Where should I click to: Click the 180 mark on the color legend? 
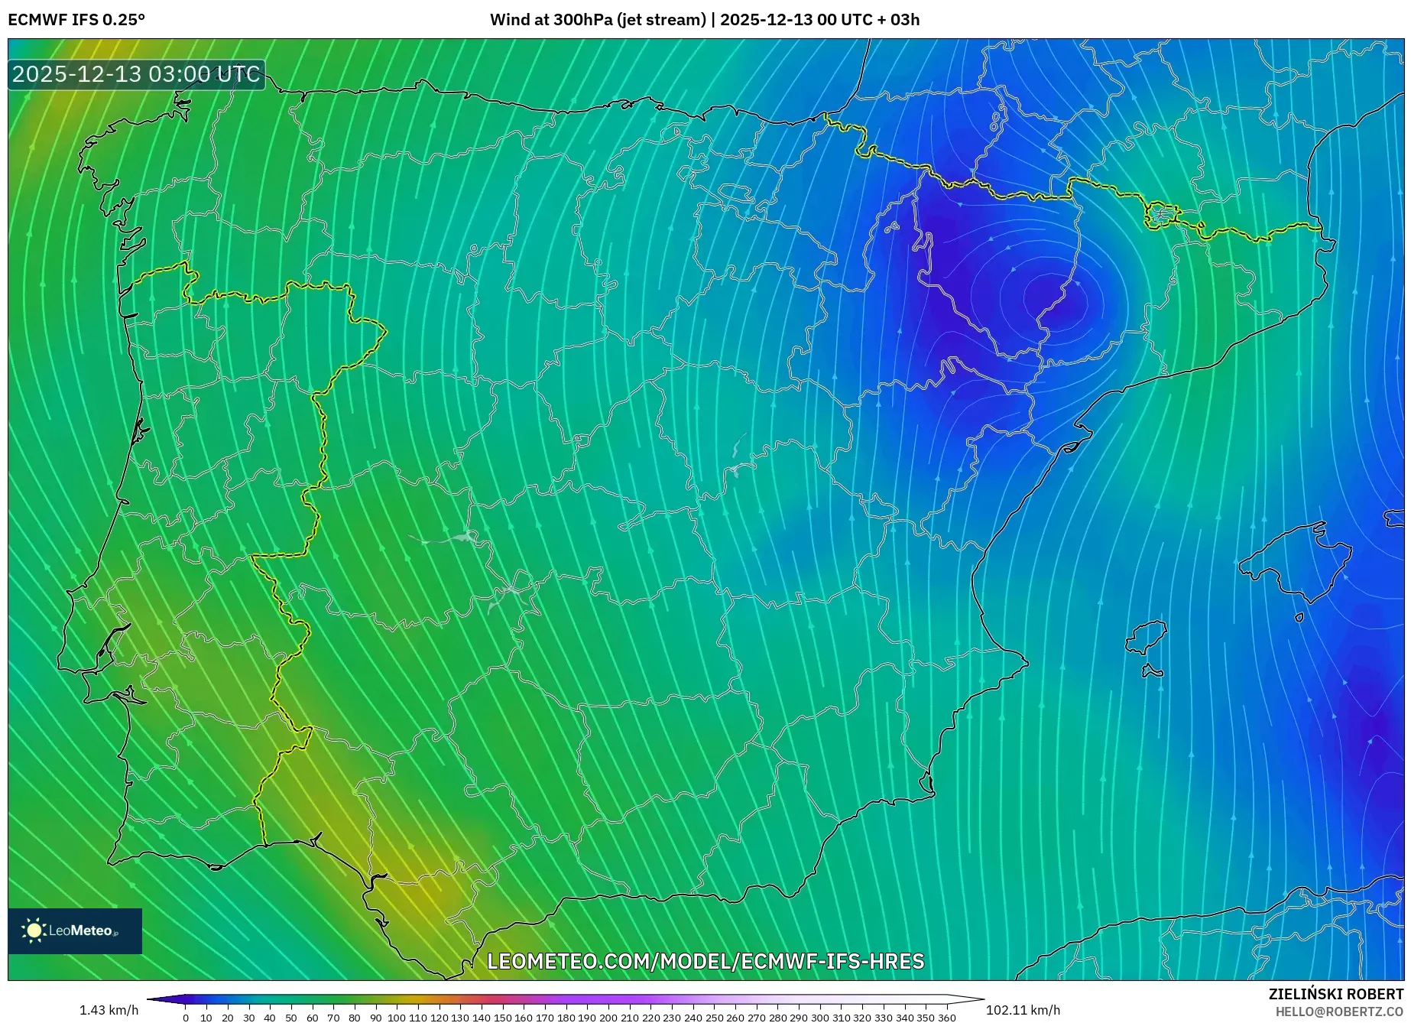567,1018
